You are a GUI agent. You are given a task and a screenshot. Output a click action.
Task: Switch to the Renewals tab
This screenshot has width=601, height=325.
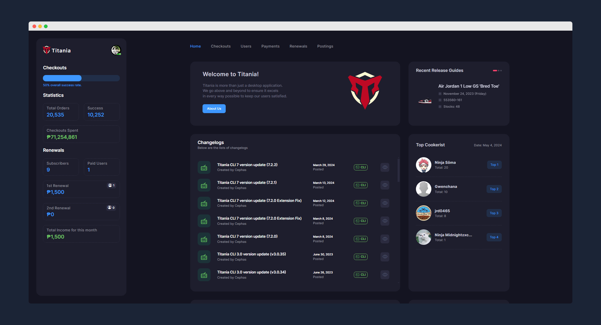pyautogui.click(x=298, y=46)
